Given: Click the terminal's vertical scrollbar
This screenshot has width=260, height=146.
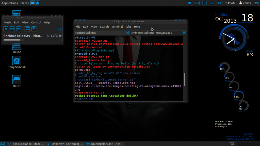Looking at the screenshot, I should [x=185, y=79].
